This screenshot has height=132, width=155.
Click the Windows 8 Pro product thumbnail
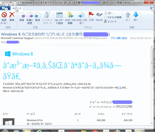8,122
